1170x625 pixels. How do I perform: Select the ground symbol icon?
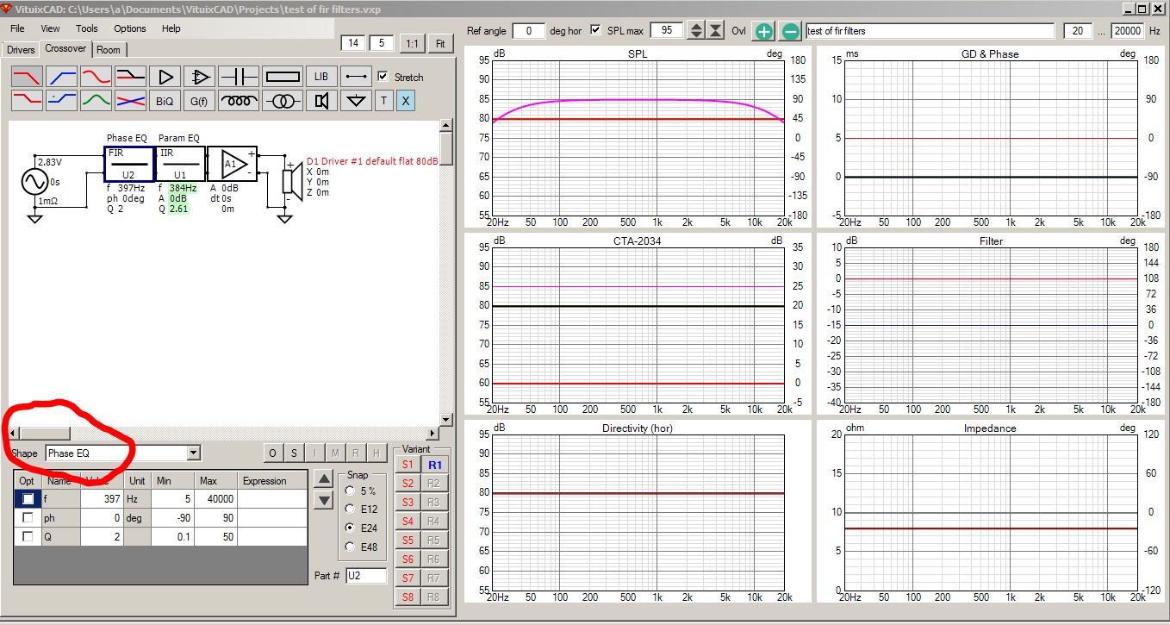[x=356, y=101]
